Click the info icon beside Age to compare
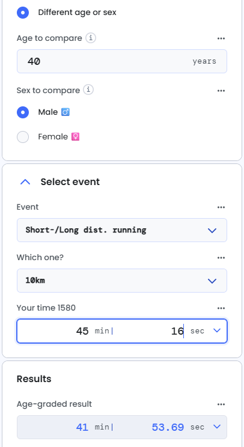 [91, 38]
